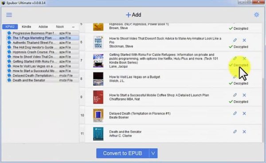Viewport: 266px width, 163px height.
Task: Click How to Shoot Video cover thumbnail
Action: click(98, 42)
